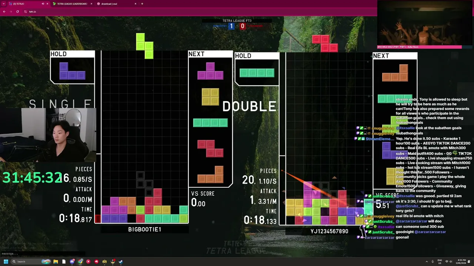Image resolution: width=474 pixels, height=266 pixels.
Task: Click BIGBOOTIE1's time 0:18.817
Action: pyautogui.click(x=76, y=218)
